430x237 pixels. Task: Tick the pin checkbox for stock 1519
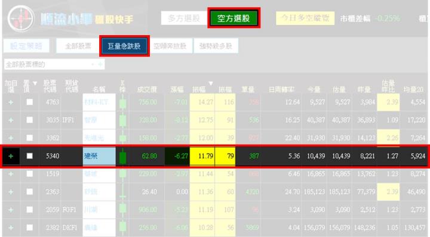[30, 174]
